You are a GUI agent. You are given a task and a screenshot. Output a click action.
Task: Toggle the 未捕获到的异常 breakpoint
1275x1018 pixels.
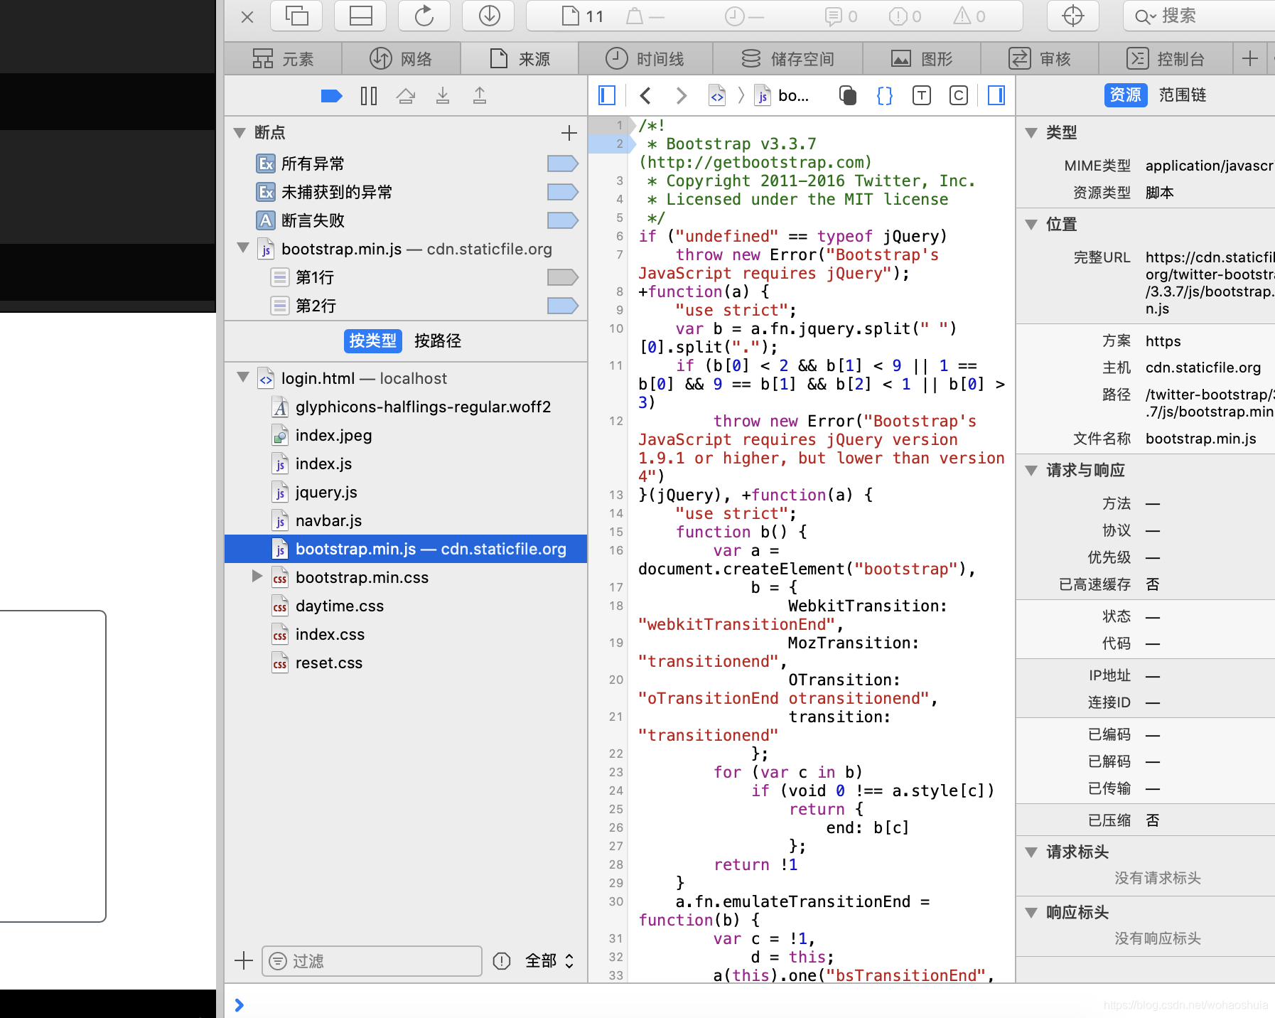562,192
